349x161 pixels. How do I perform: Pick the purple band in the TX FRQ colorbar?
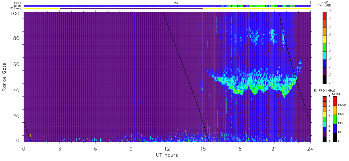click(x=325, y=134)
